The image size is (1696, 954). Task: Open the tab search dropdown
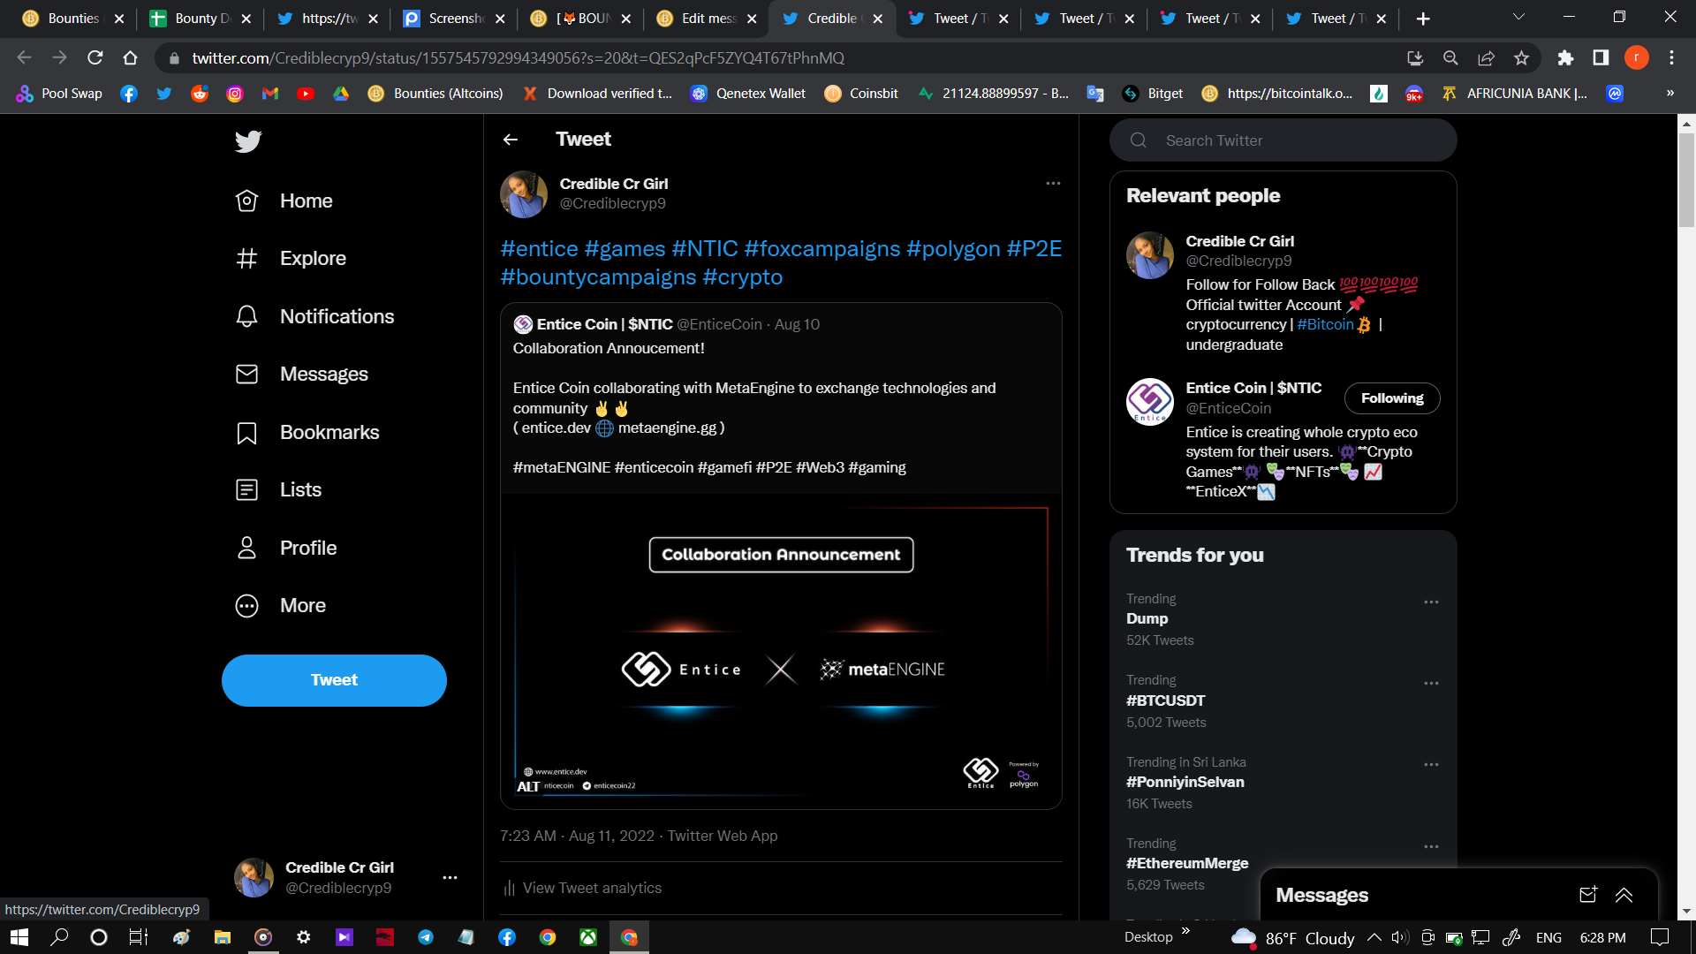click(x=1518, y=17)
